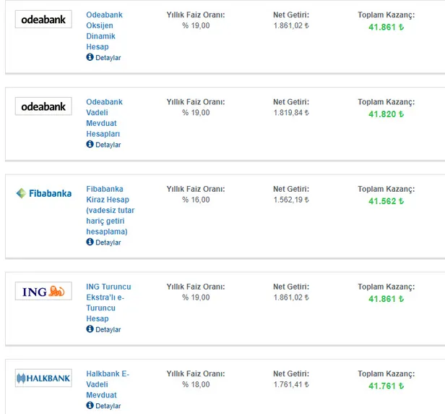Click the Fibabanka logo
Viewport: 445px width, 414px height.
(43, 193)
